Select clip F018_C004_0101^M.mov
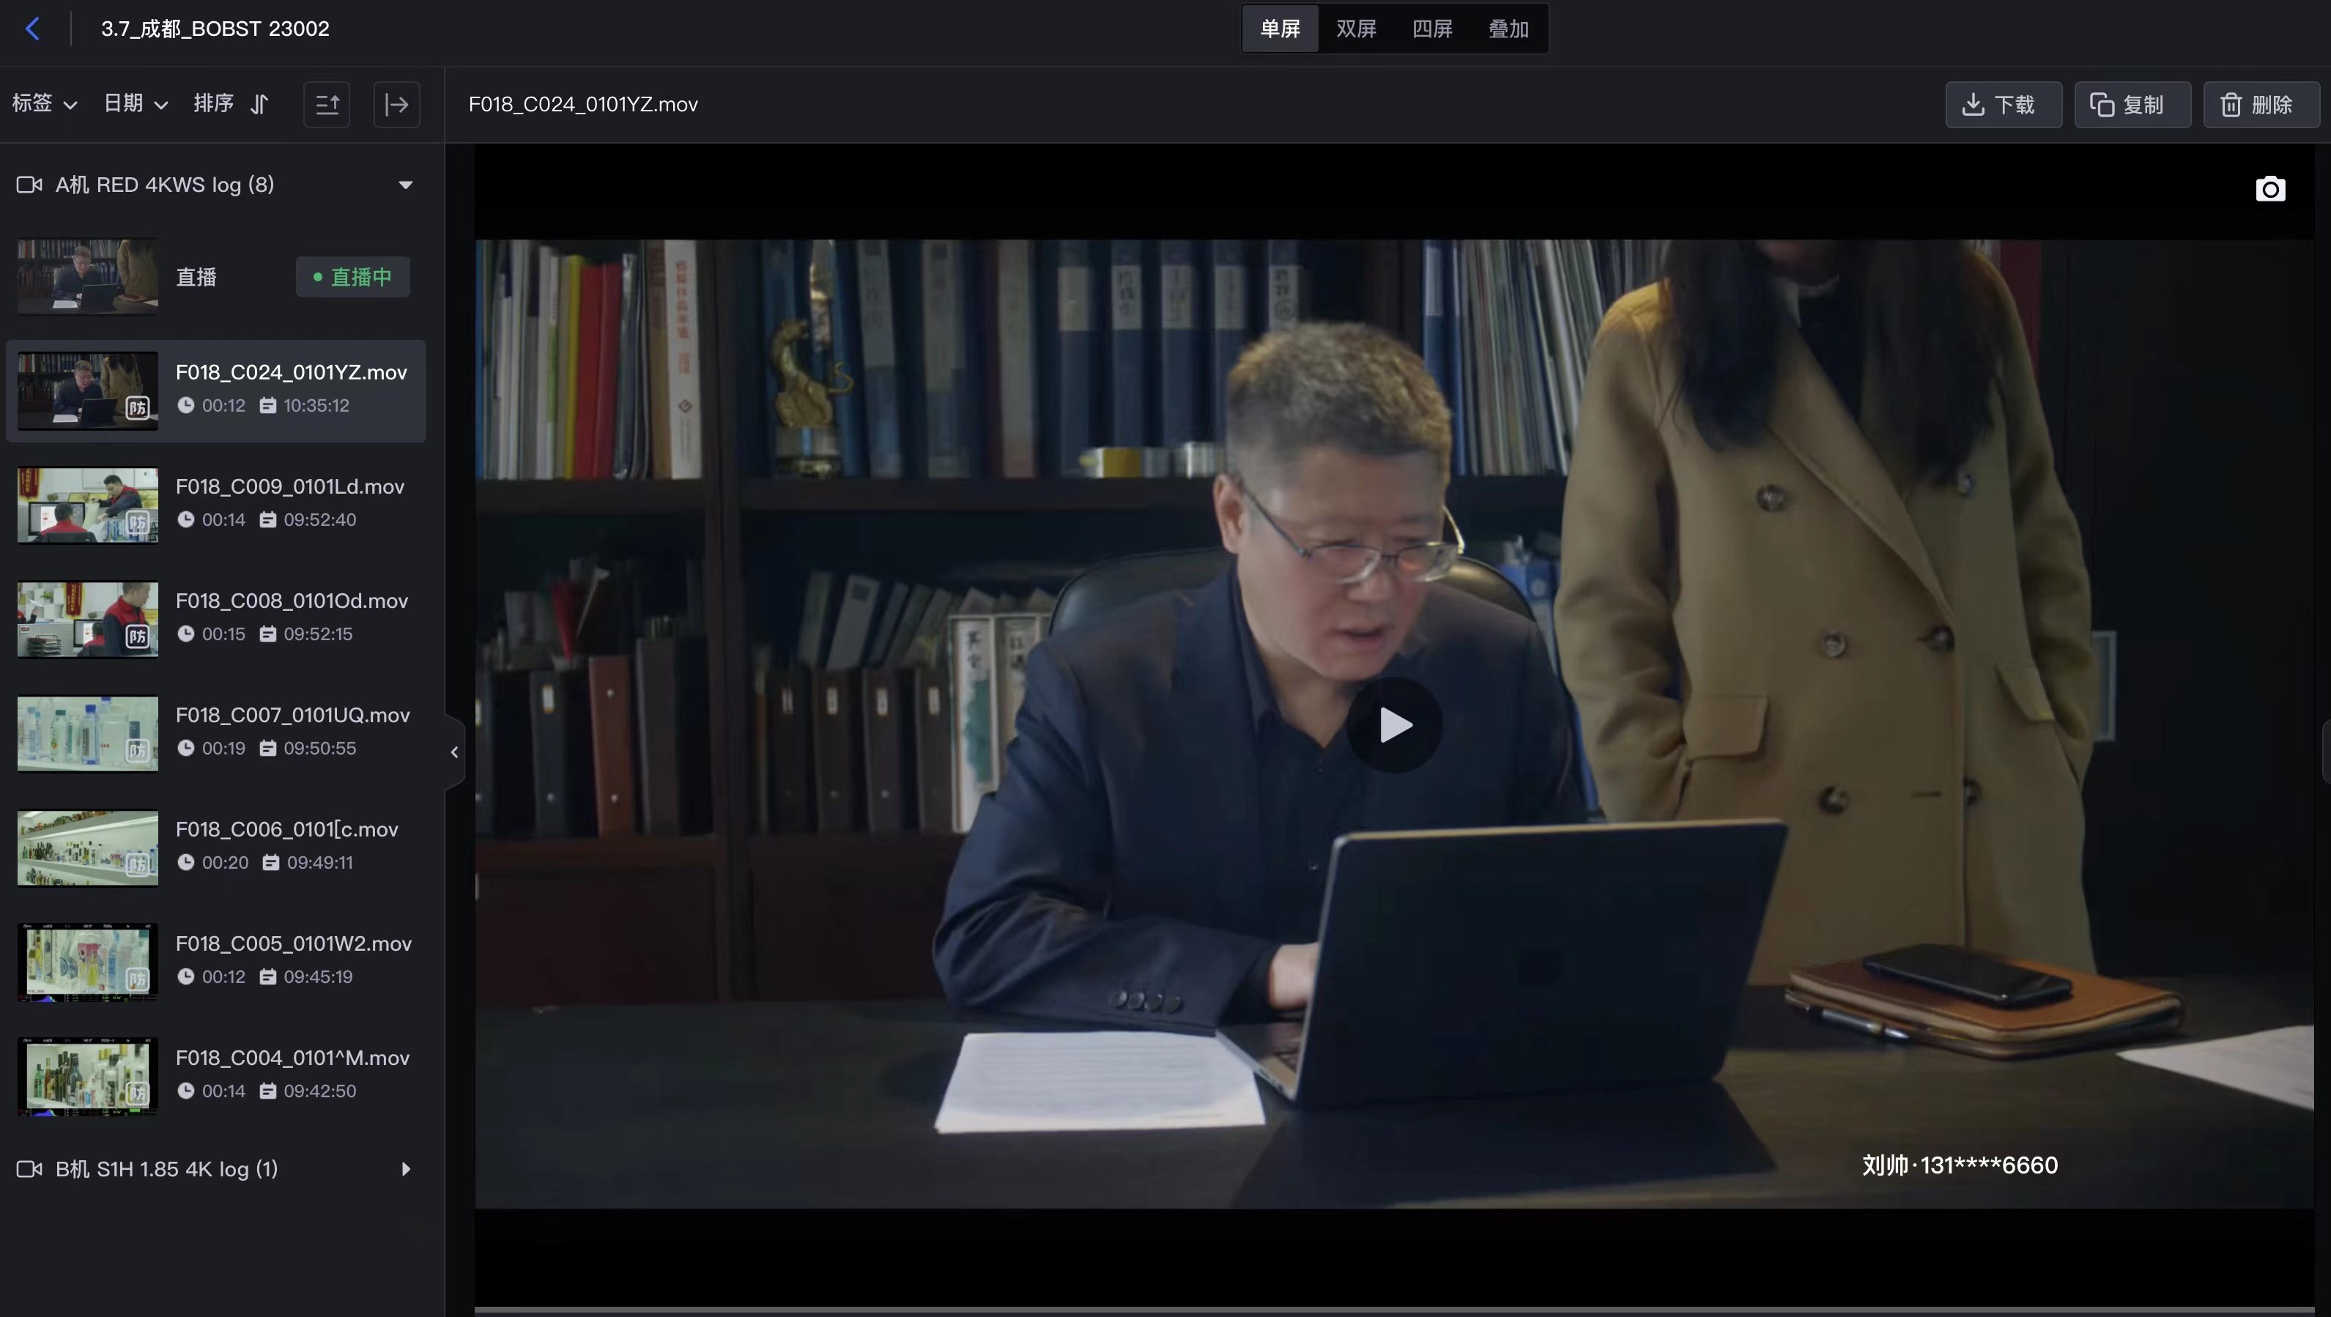 [215, 1077]
